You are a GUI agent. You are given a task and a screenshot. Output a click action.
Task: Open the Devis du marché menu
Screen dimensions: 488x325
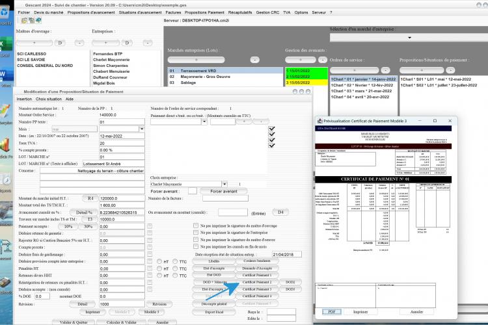(x=49, y=12)
